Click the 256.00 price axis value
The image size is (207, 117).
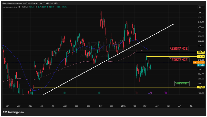click(x=201, y=13)
